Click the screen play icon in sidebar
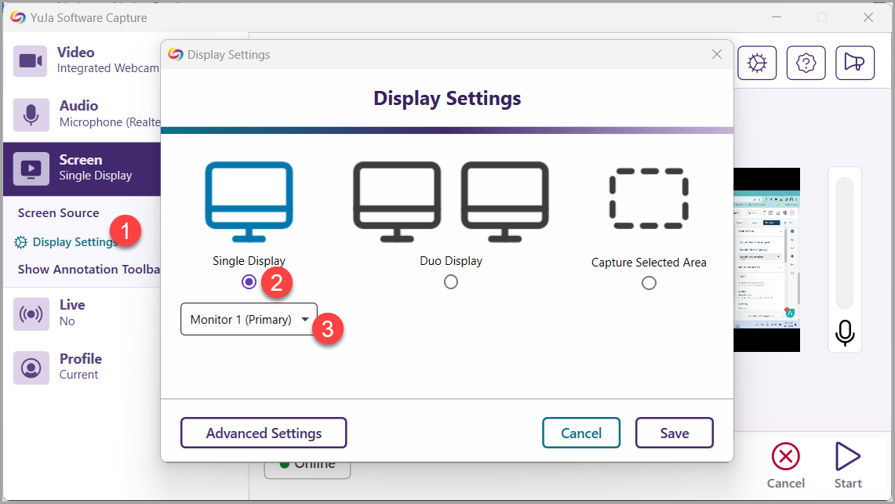The height and width of the screenshot is (504, 895). pyautogui.click(x=31, y=169)
